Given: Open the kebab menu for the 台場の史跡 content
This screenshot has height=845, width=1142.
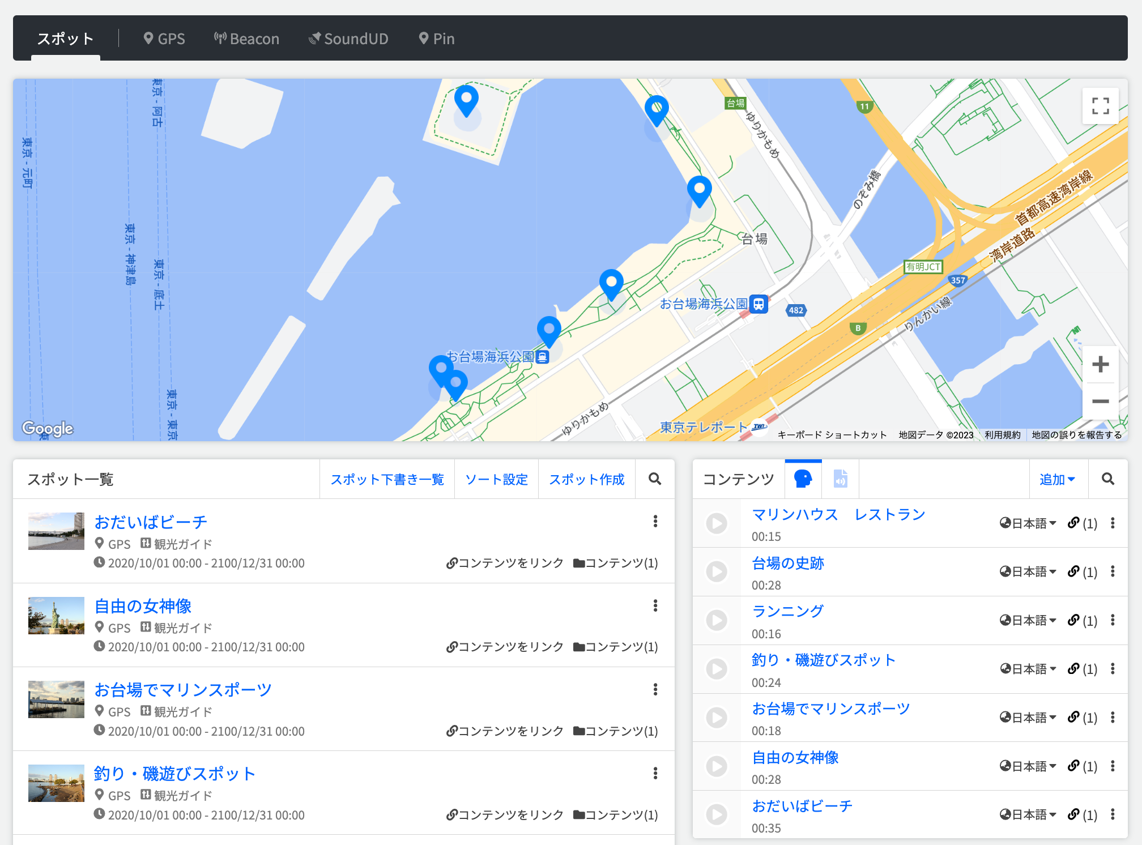Looking at the screenshot, I should pos(1113,571).
